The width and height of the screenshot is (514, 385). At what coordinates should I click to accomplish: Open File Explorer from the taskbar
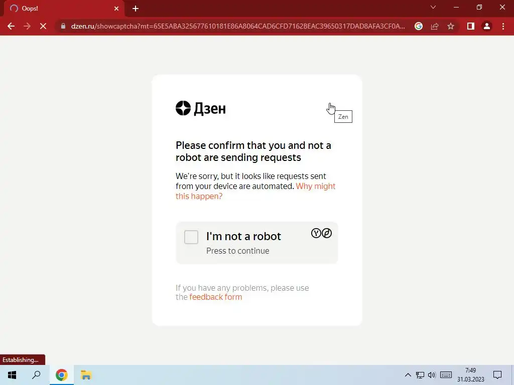(x=86, y=375)
